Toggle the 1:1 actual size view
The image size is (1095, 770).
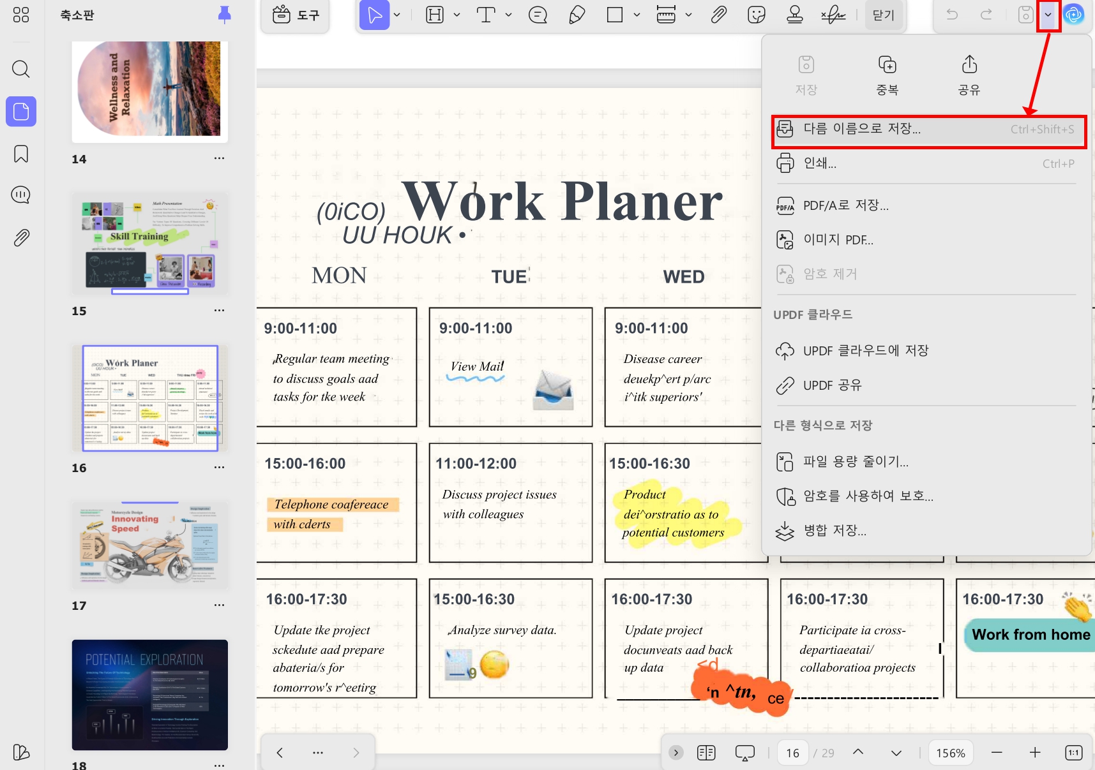[x=1074, y=753]
